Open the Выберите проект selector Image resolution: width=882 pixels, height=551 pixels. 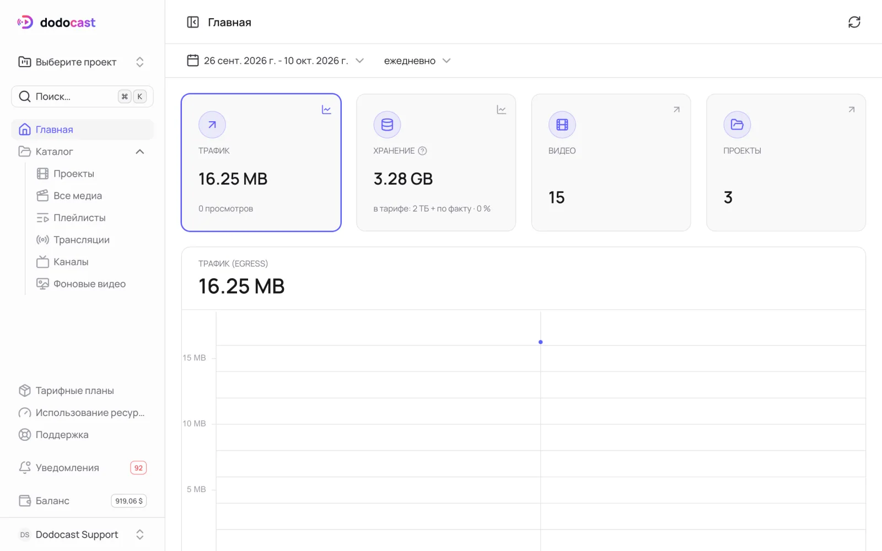pyautogui.click(x=82, y=62)
